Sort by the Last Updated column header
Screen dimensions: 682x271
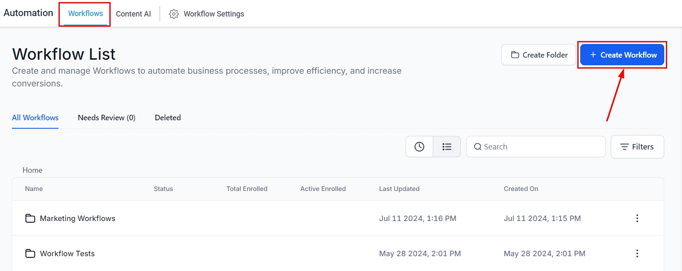(x=399, y=189)
